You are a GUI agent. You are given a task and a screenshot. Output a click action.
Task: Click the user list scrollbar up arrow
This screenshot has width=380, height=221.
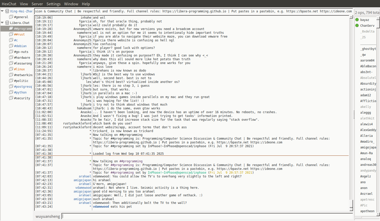pos(378,18)
